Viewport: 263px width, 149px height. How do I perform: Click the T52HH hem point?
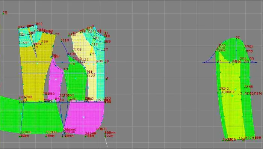point(51,132)
